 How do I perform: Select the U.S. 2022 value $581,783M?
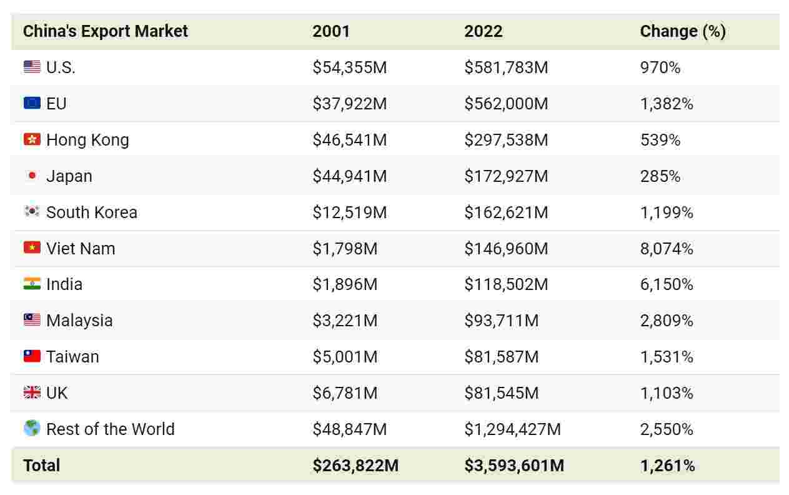(505, 67)
